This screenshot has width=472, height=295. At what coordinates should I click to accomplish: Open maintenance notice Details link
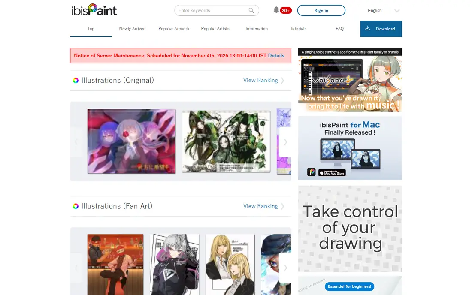click(x=276, y=56)
